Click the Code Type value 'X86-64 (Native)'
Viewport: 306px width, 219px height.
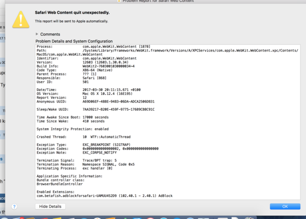[x=97, y=70]
